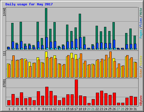Click green weekend day label 27
Screen dimensions: 144x112
118,109
